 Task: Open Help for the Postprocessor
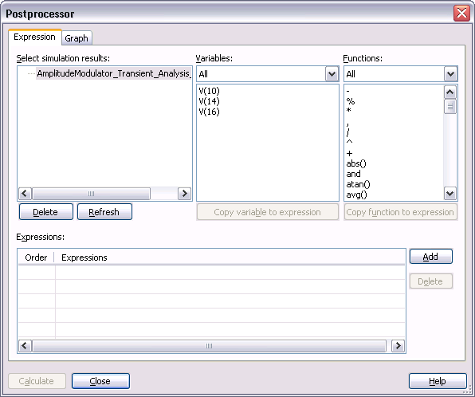pyautogui.click(x=438, y=381)
